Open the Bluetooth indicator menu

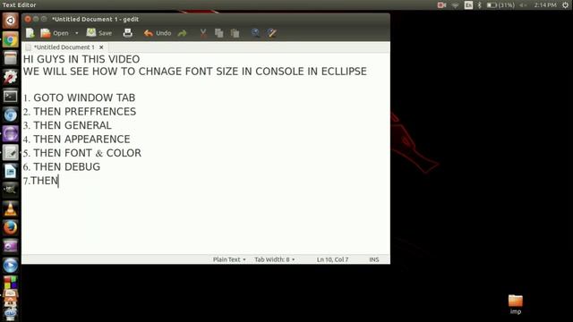(x=480, y=5)
